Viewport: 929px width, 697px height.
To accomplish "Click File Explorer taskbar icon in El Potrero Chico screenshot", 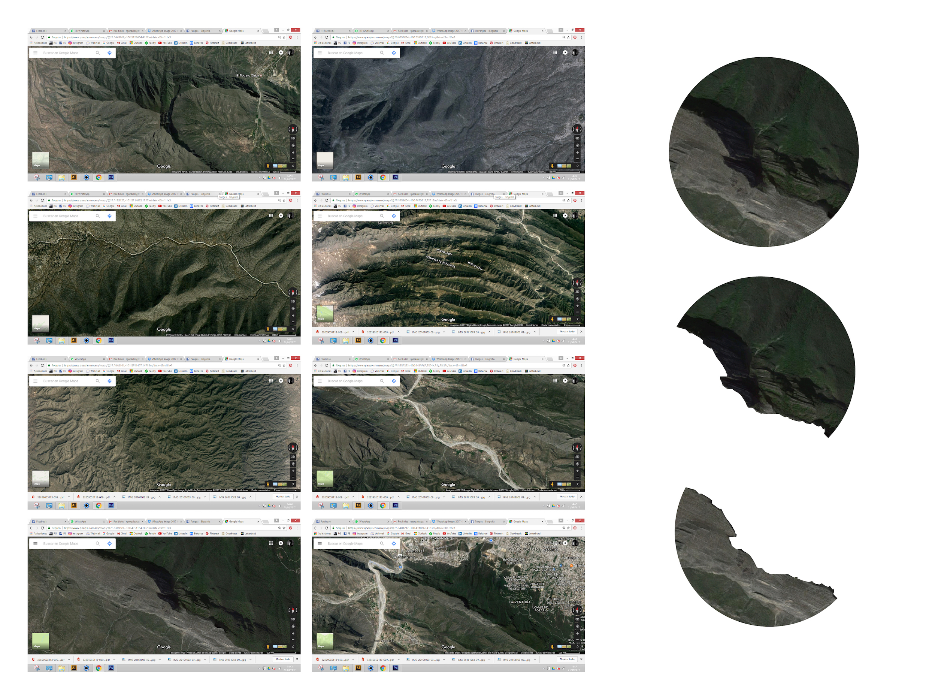I will tap(62, 177).
